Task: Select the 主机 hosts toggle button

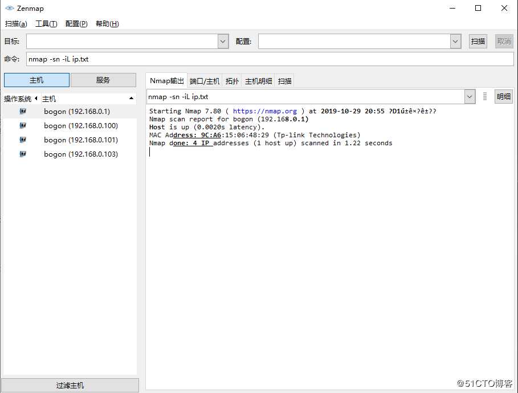Action: [36, 80]
